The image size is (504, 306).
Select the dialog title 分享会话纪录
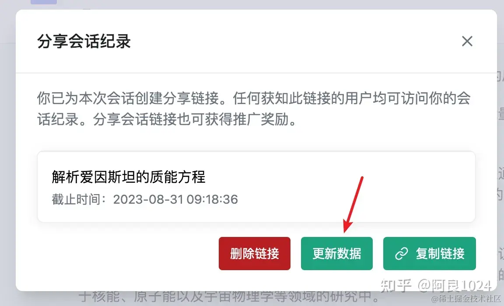[84, 42]
